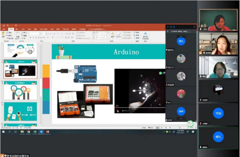Open the Arrange icon beside shapes gallery
This screenshot has height=157, width=240.
pyautogui.click(x=112, y=35)
